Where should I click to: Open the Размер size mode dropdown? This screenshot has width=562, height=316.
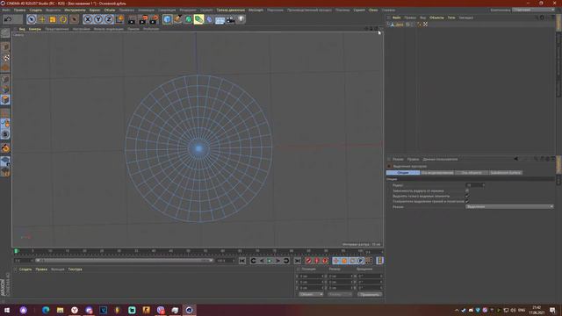point(340,295)
